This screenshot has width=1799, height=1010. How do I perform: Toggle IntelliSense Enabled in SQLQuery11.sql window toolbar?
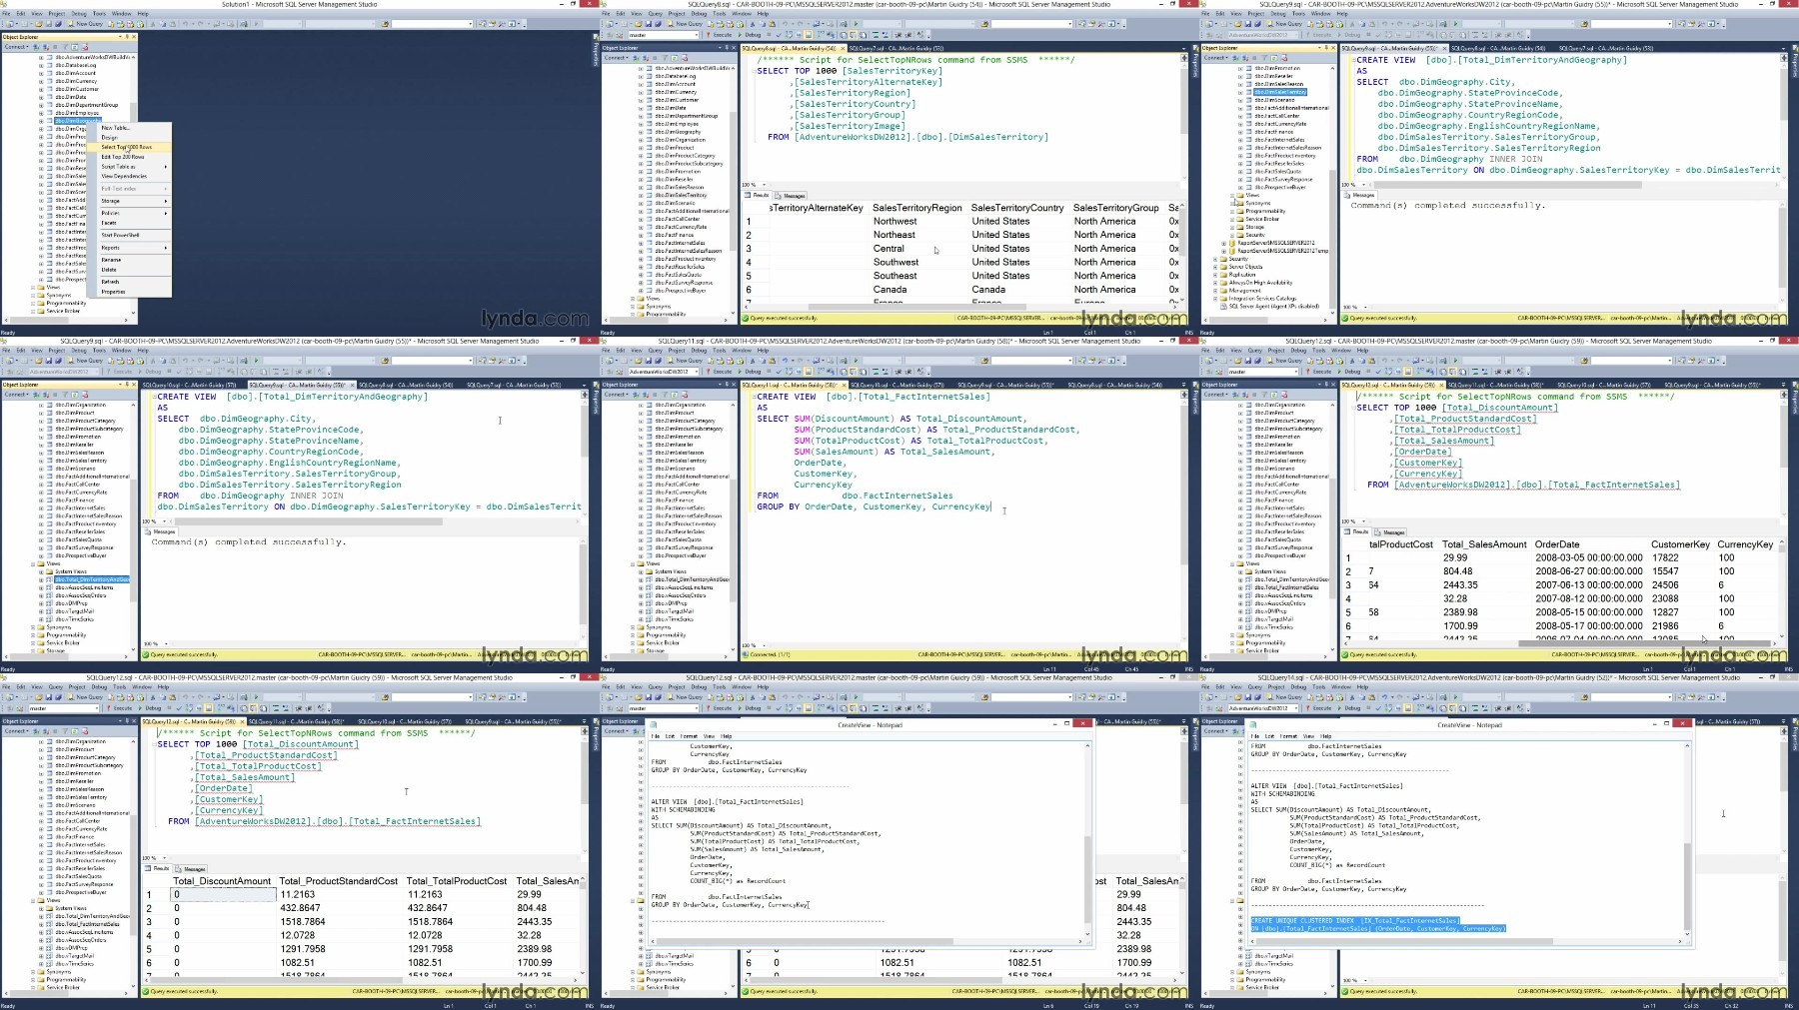coord(809,372)
